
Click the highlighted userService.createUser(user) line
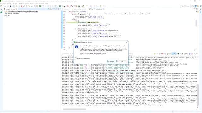click(89, 22)
